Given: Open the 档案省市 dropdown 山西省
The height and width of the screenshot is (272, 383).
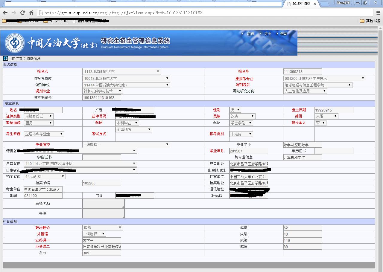Looking at the screenshot, I should coord(45,176).
